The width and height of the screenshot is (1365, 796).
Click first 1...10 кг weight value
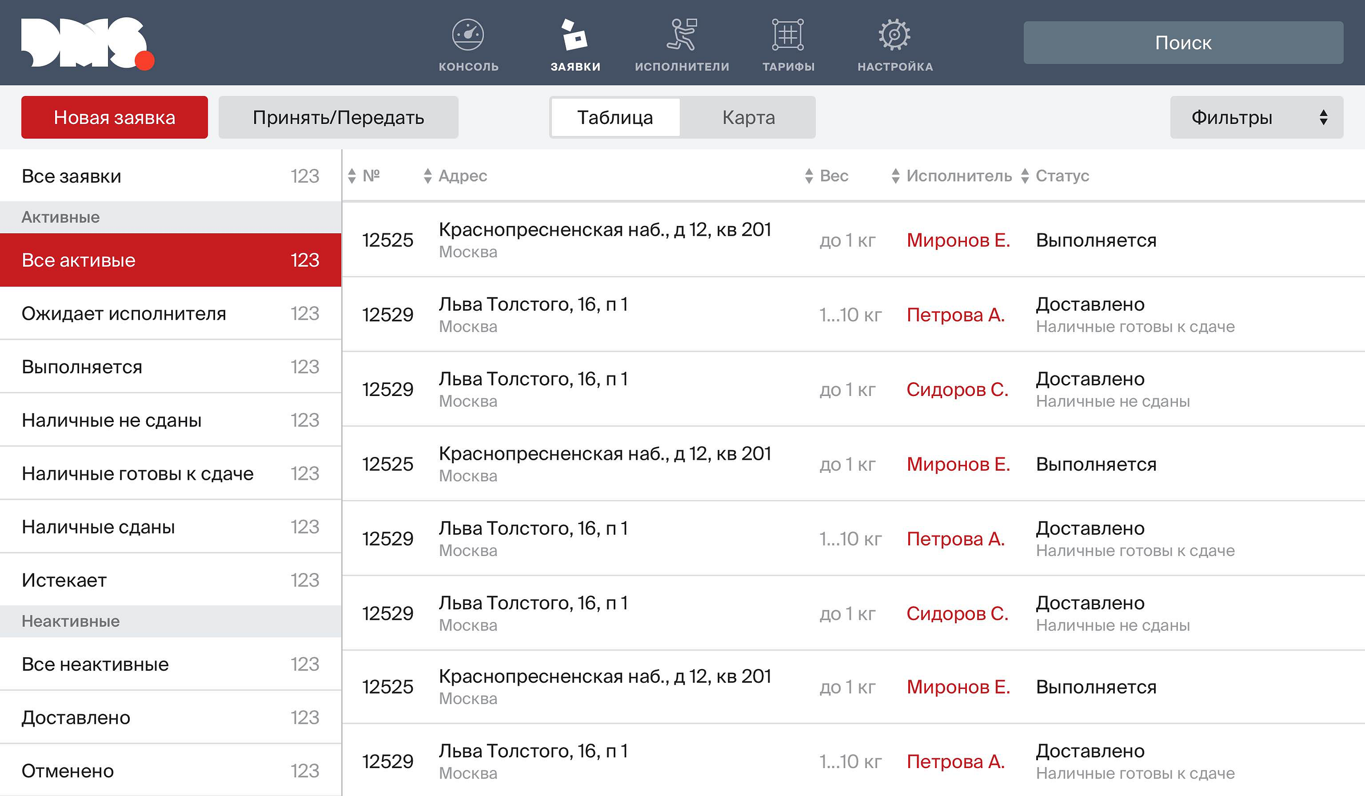tap(850, 315)
